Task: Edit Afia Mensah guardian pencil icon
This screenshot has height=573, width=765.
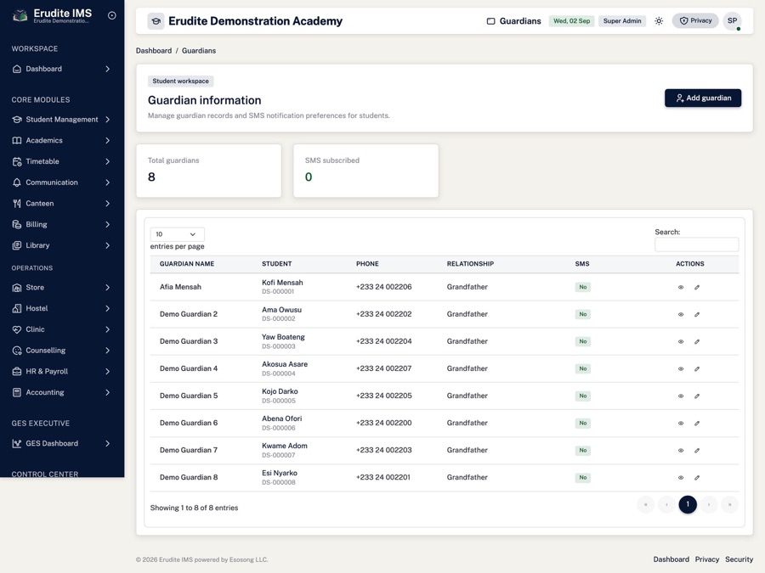Action: [697, 287]
